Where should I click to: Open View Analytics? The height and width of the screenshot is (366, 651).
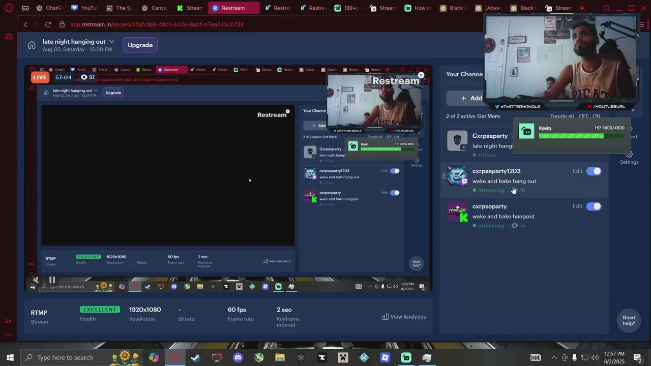click(x=404, y=317)
